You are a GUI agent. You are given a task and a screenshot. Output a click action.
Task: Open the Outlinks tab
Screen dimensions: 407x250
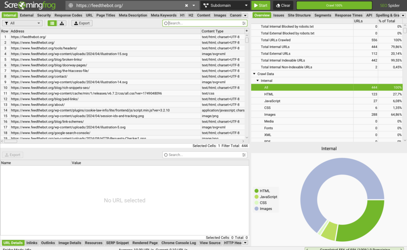[x=48, y=243]
